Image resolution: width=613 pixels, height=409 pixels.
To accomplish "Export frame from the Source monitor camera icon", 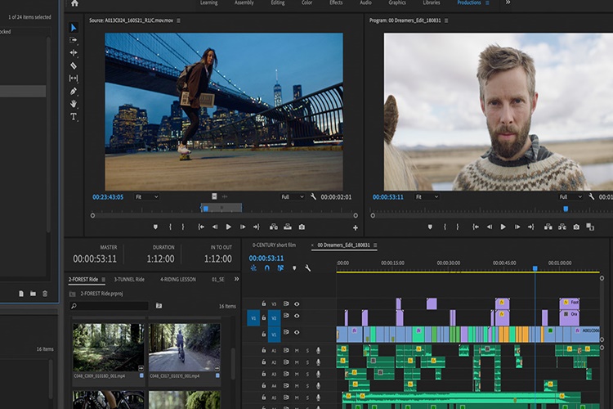I will point(302,227).
